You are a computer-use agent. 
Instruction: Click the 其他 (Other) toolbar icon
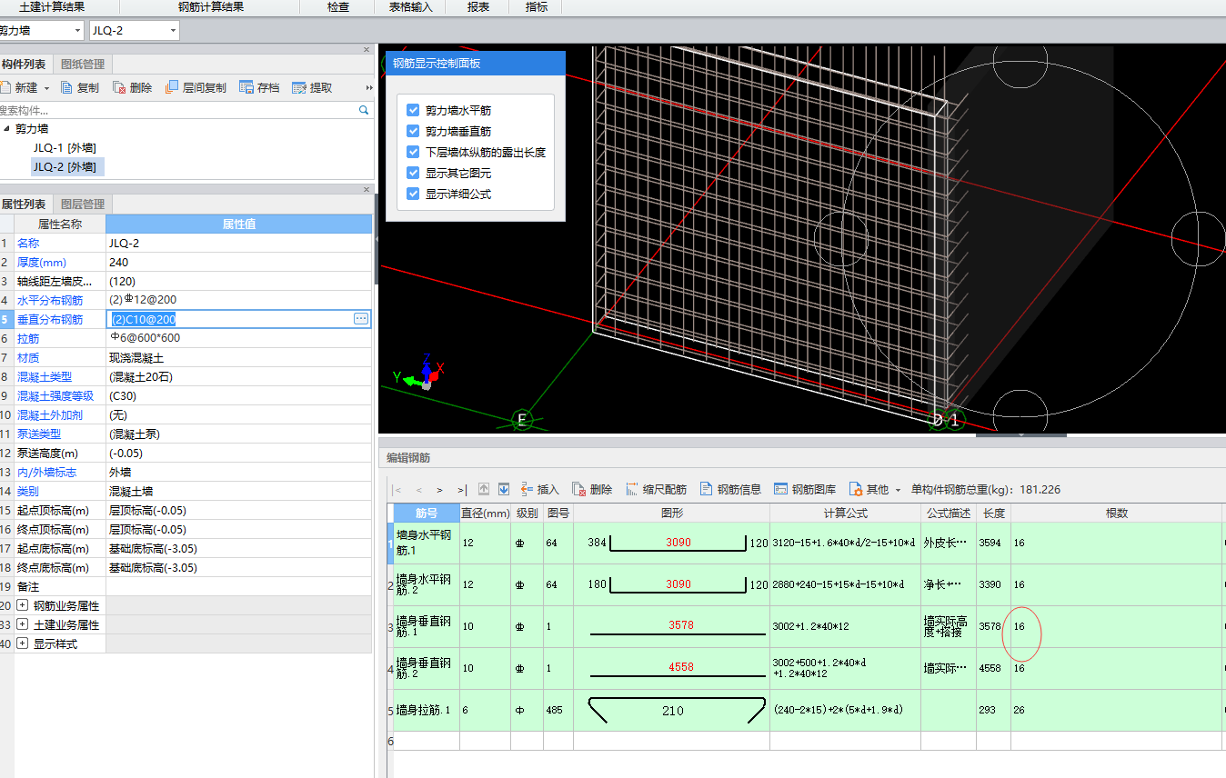[x=855, y=489]
